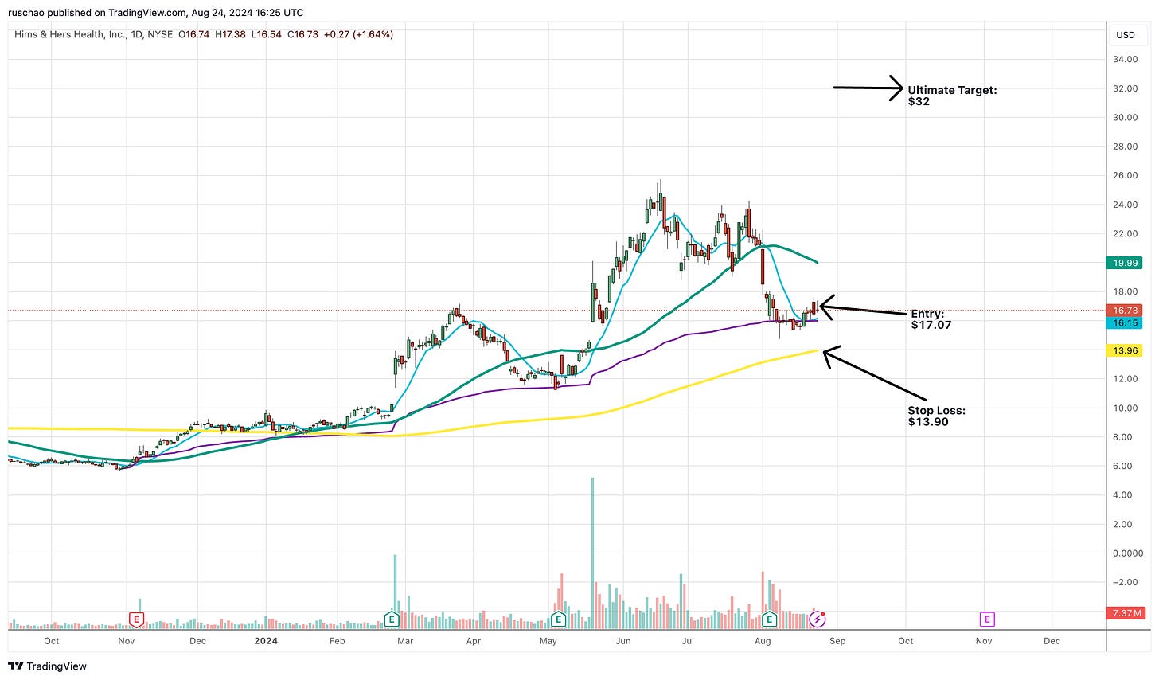Open the green earnings E marker before March
This screenshot has width=1159, height=680.
point(392,619)
